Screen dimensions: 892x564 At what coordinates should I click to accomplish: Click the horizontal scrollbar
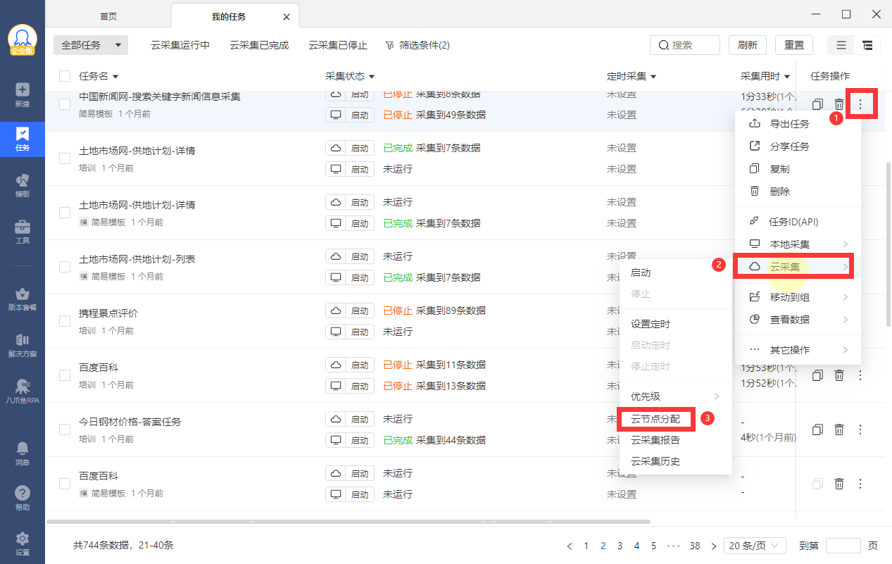pyautogui.click(x=348, y=522)
